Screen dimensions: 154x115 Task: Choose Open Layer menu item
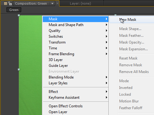pos(75,112)
